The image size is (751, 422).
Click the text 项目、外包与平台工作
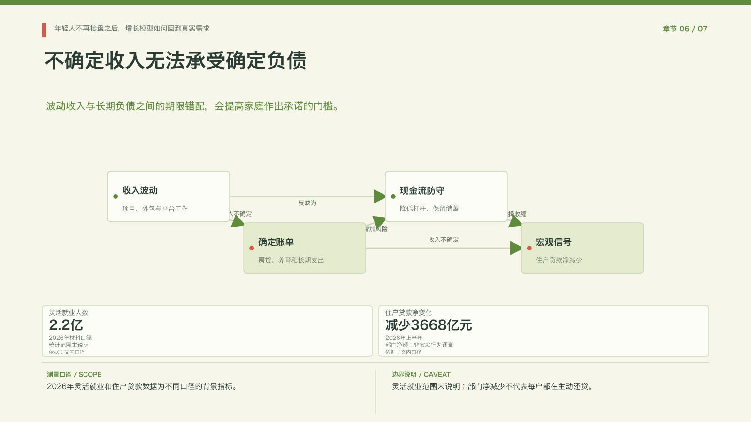(155, 209)
